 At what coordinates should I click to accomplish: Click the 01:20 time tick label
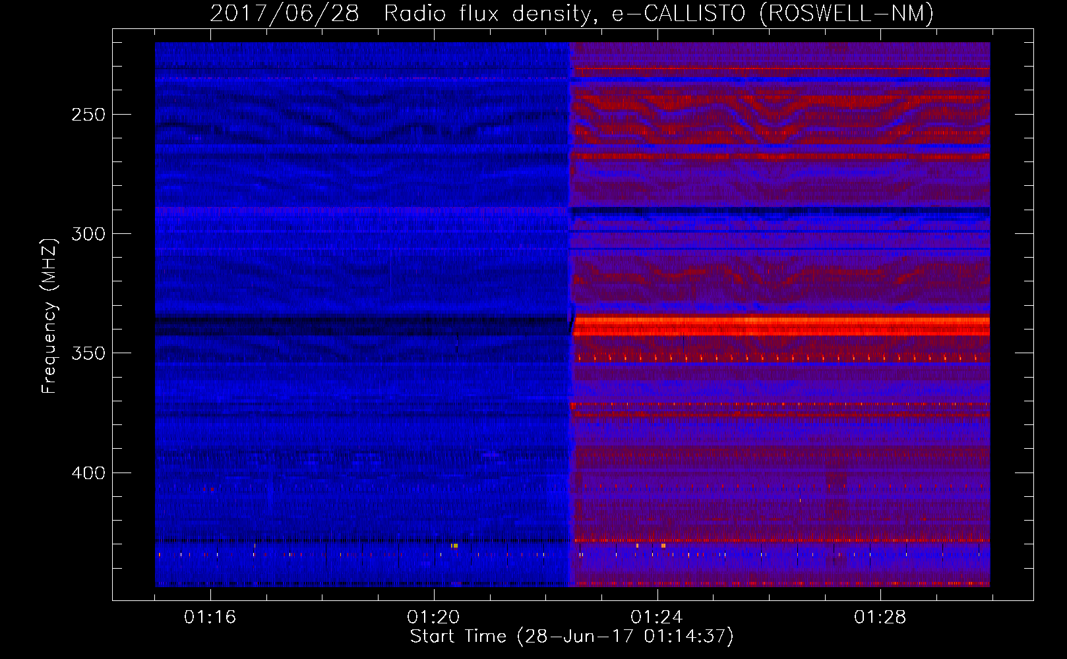coord(433,617)
